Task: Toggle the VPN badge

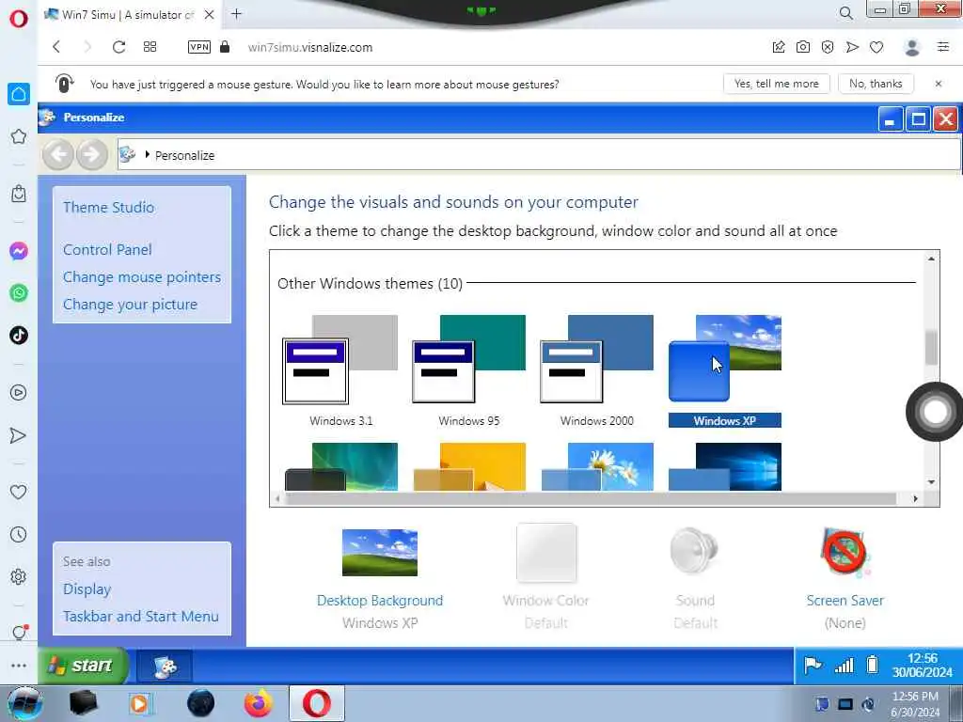Action: pyautogui.click(x=199, y=47)
